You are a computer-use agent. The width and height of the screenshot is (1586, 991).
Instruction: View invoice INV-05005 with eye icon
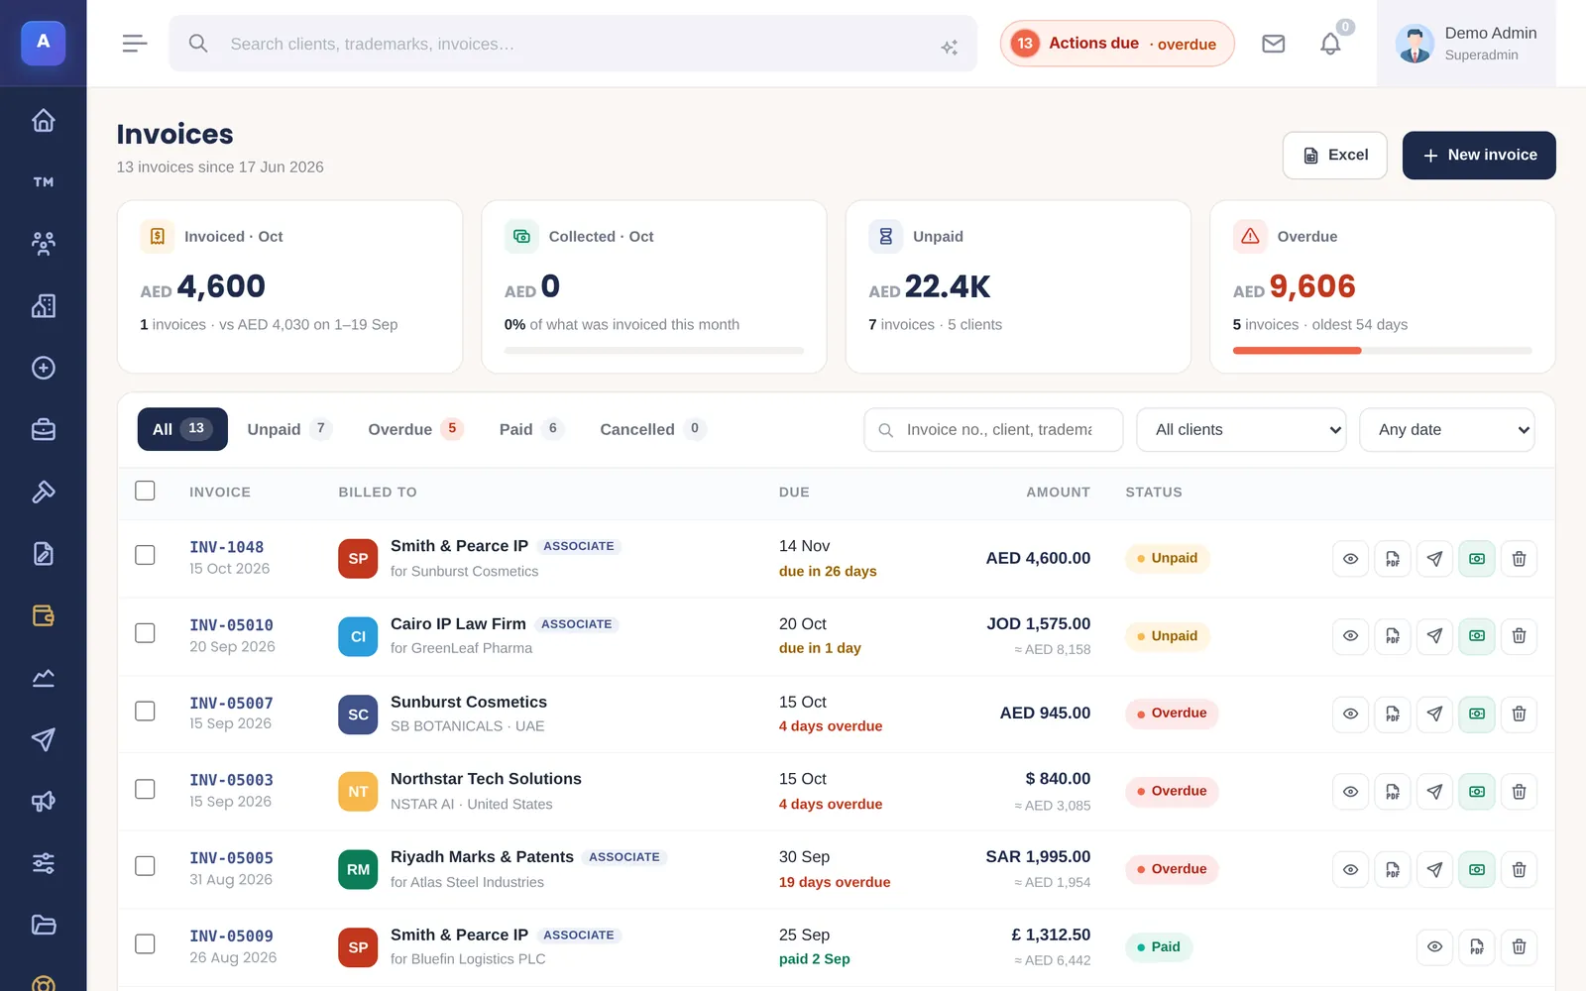pos(1350,870)
